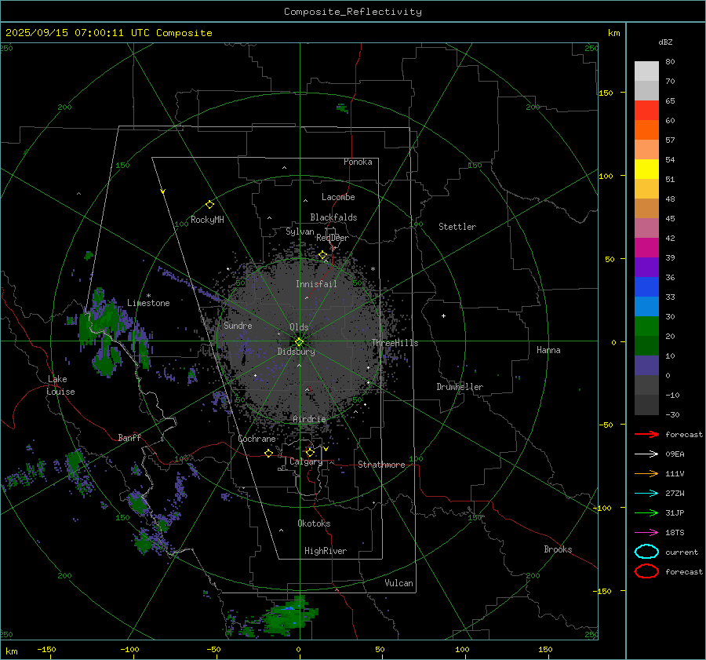
Task: Click the magenta 18TS arrow legend icon
Action: (646, 533)
